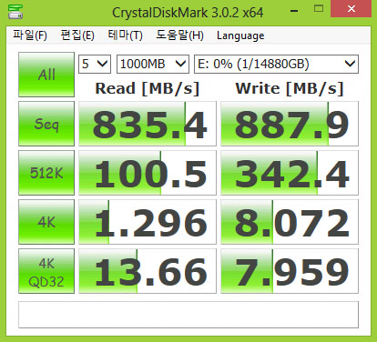Image resolution: width=377 pixels, height=342 pixels.
Task: Start the 512K random test
Action: tap(46, 173)
